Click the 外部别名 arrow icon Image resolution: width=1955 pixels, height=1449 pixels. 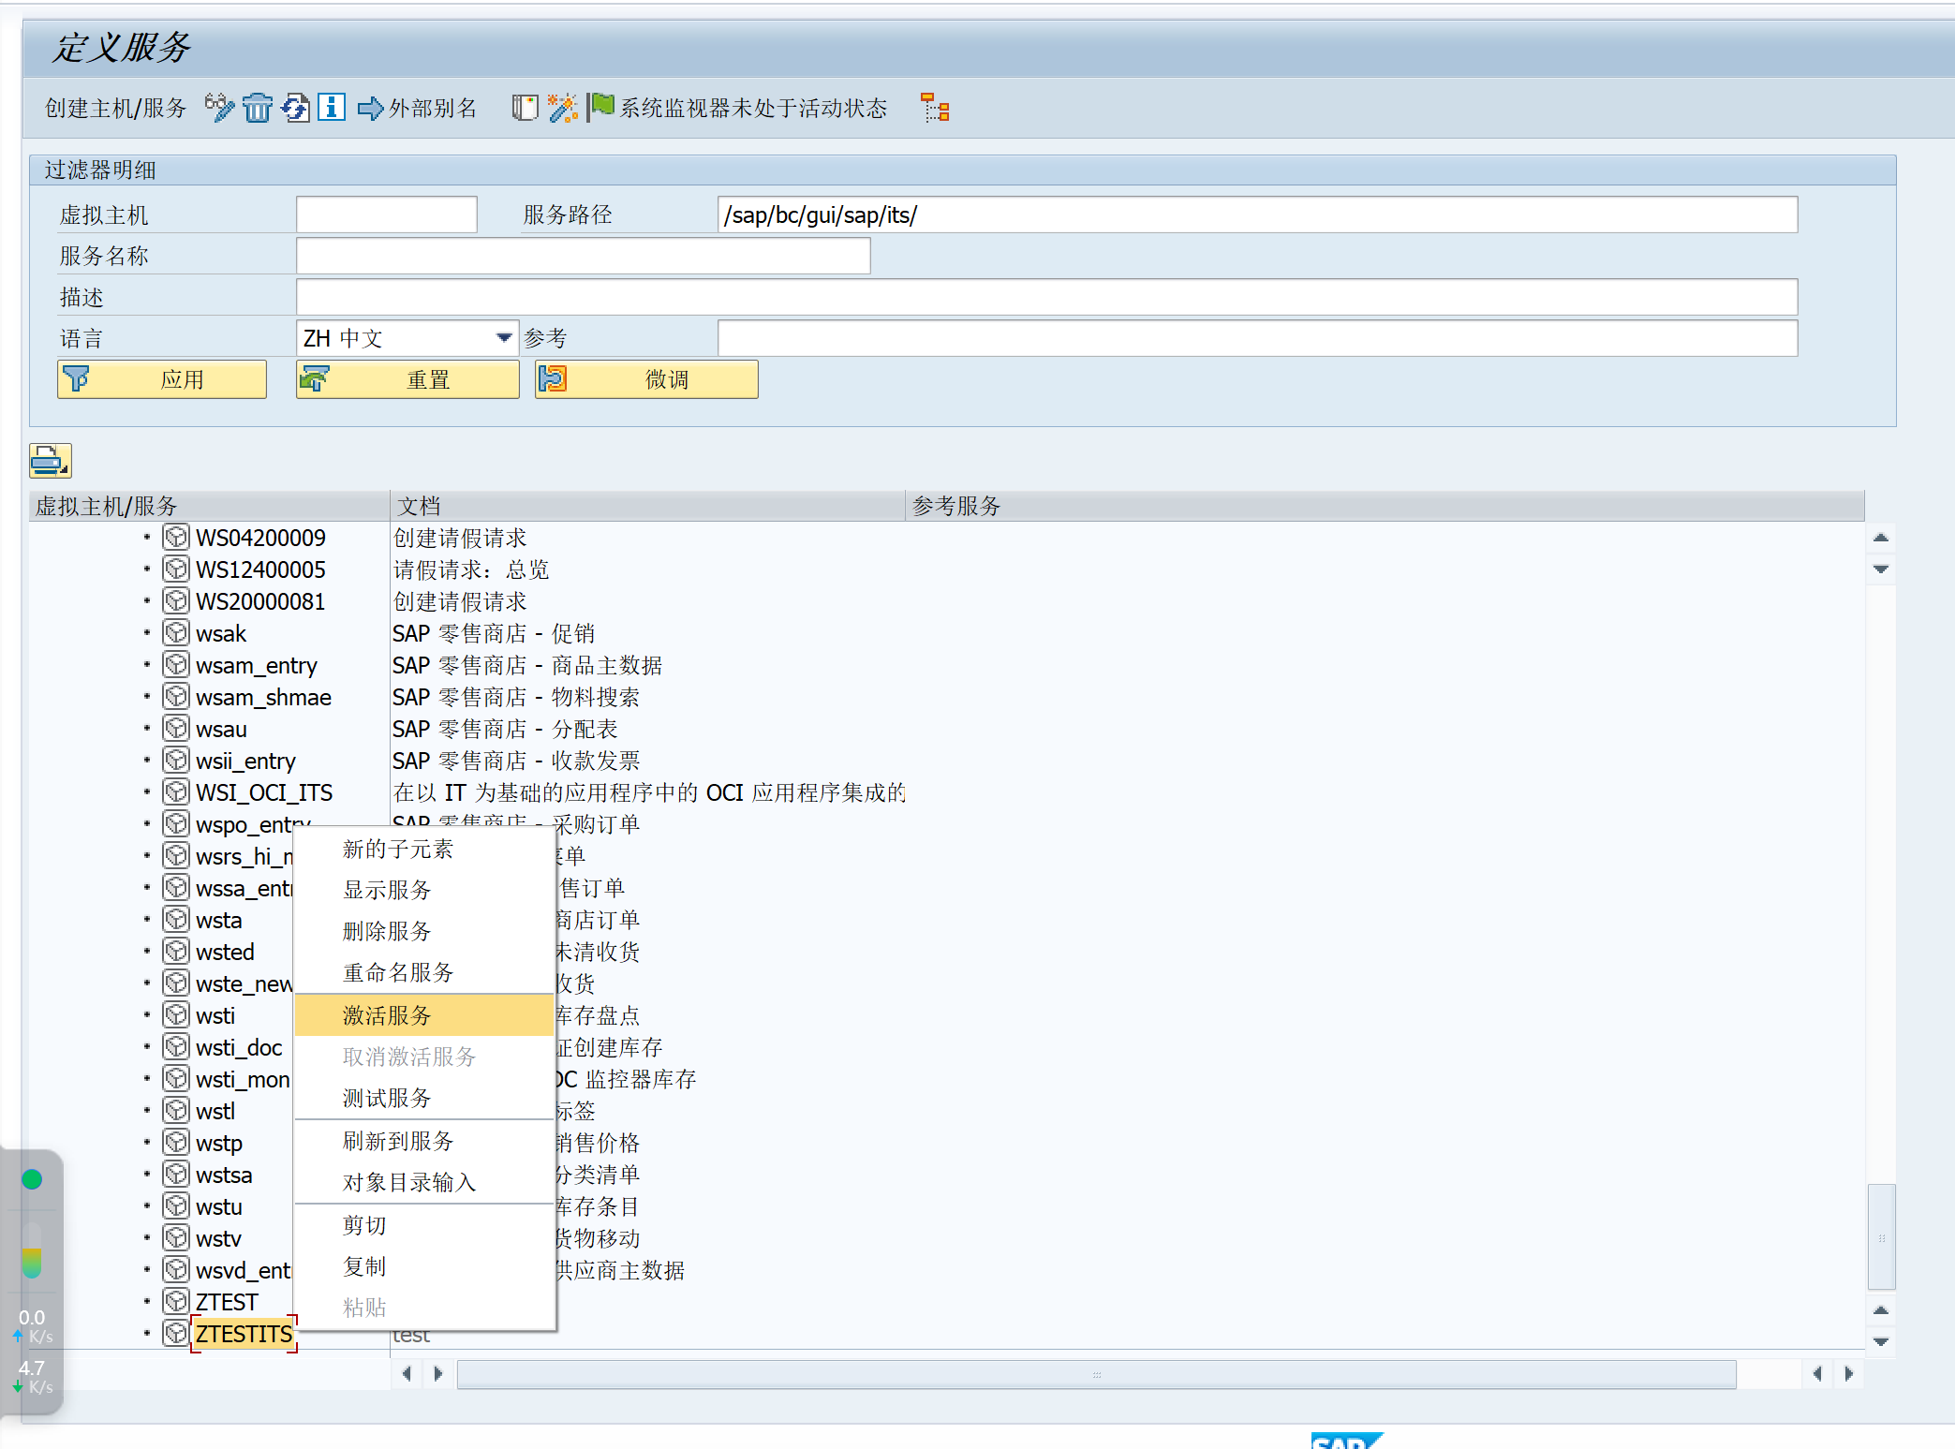(x=370, y=108)
